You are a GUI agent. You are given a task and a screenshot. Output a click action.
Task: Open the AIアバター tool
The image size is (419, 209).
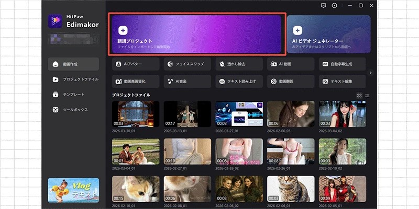(x=136, y=64)
